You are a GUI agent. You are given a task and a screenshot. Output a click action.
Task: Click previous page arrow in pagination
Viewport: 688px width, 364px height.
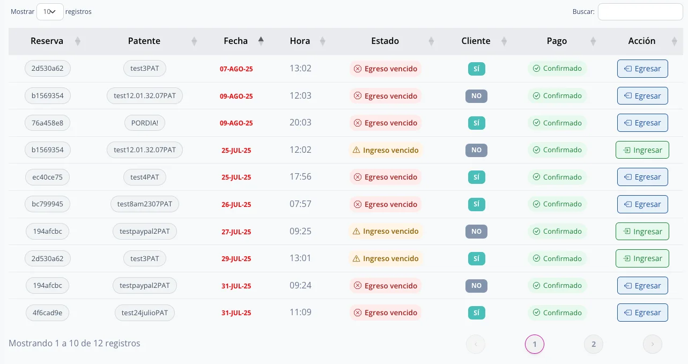[x=476, y=344]
